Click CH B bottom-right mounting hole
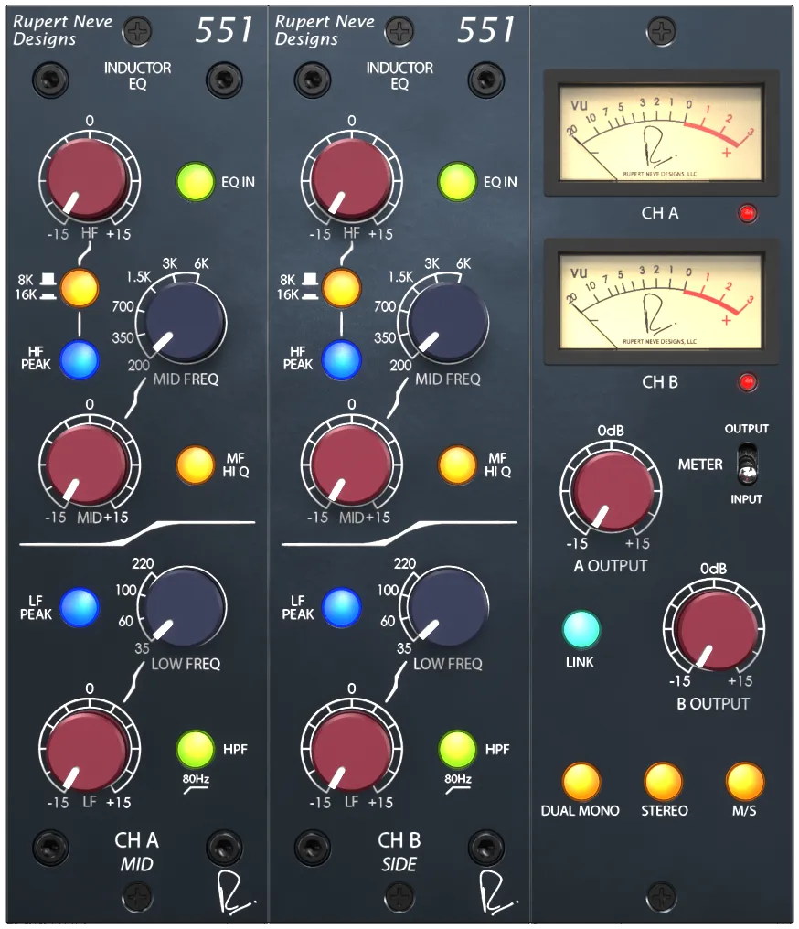 [485, 848]
